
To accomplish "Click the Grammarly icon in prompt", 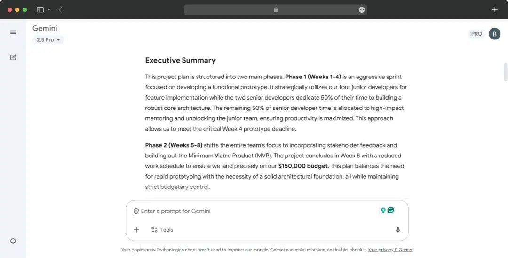I will [x=391, y=210].
